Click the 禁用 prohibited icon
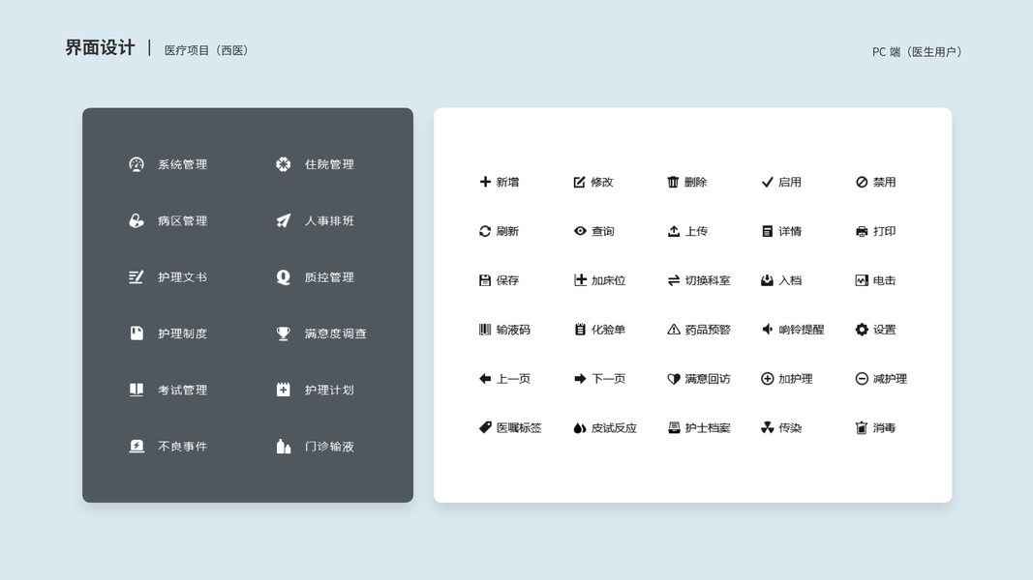Screen dimensions: 1033x580 coord(862,182)
